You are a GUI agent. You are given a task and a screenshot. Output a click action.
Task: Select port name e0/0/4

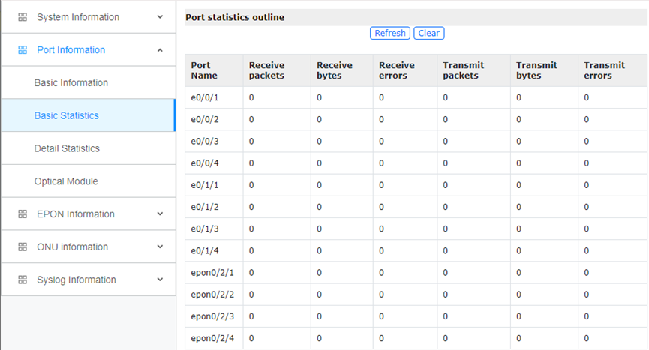coord(205,163)
